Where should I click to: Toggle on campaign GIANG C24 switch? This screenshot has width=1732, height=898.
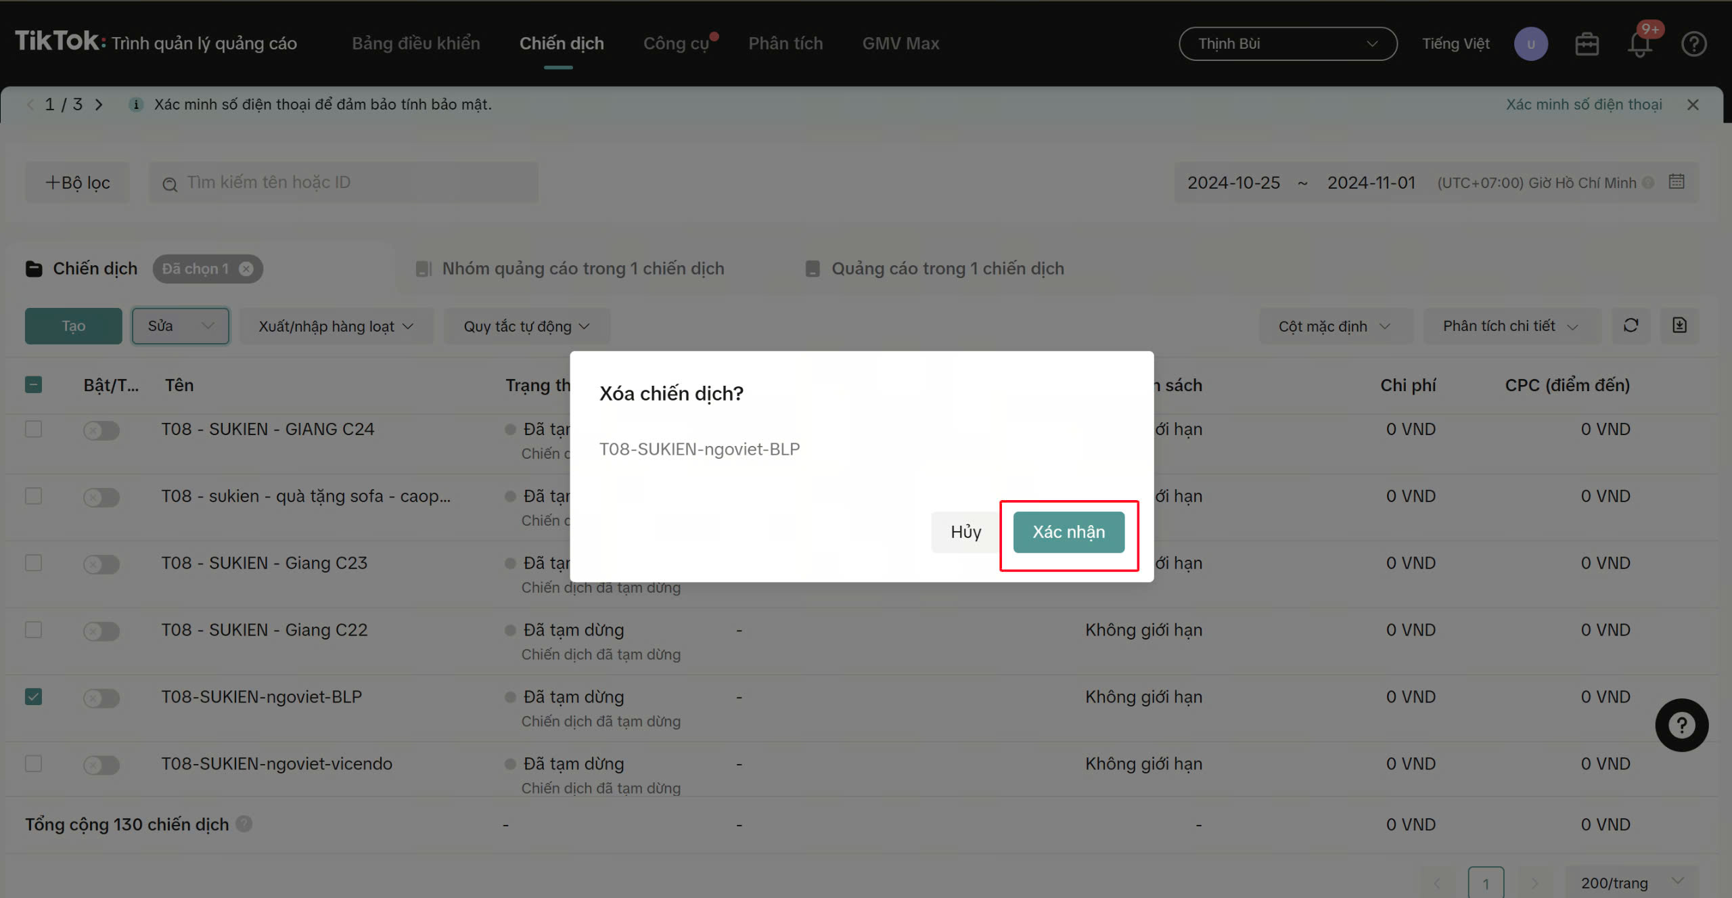[x=101, y=430]
